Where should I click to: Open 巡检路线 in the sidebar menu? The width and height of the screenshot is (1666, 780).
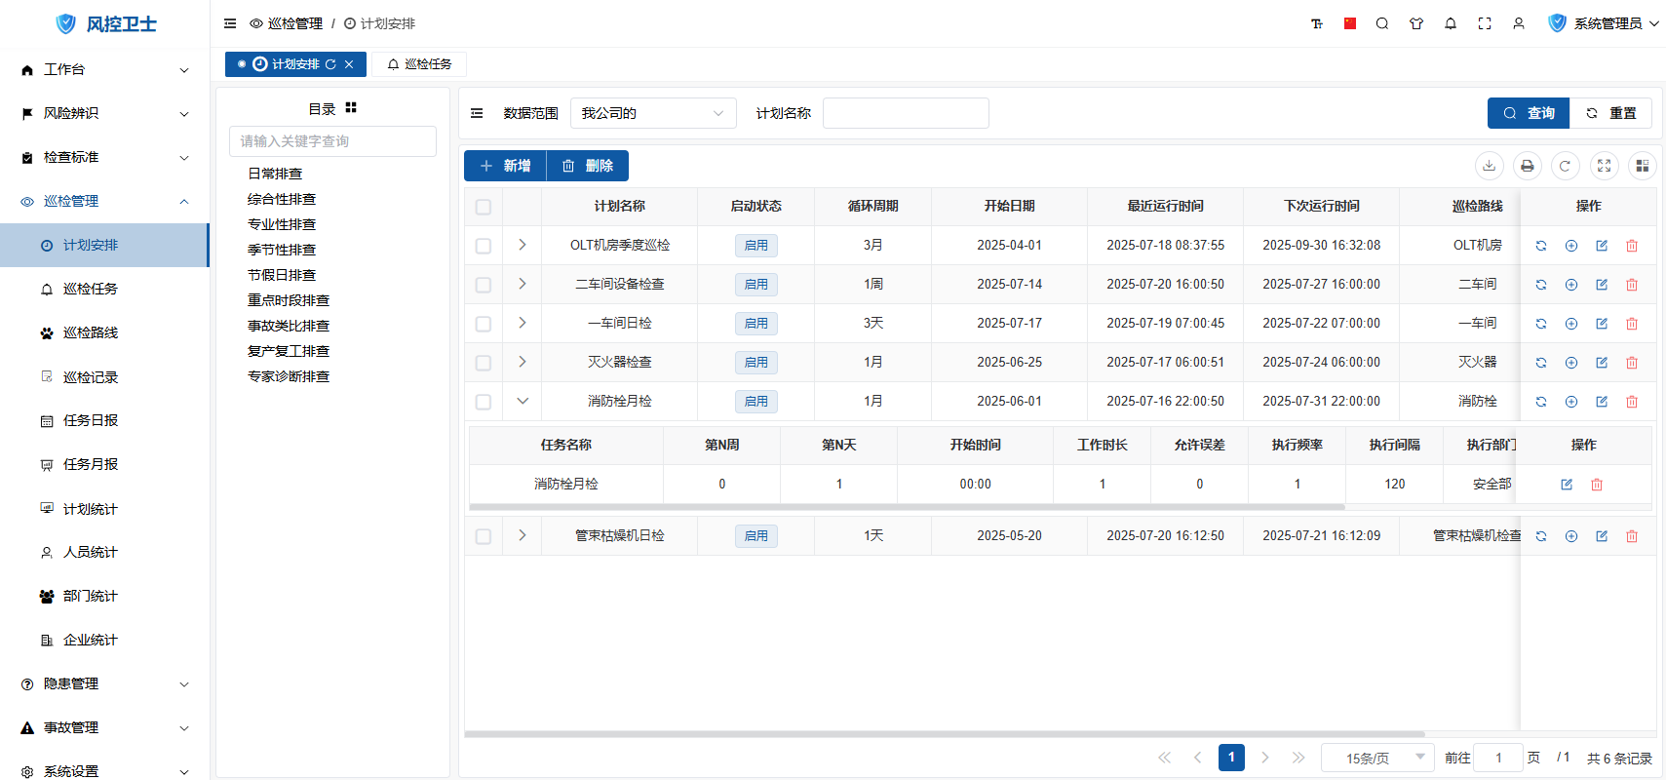click(x=90, y=332)
